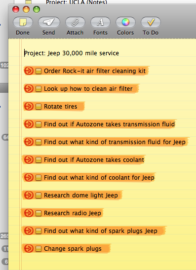
Task: Mark Change spark plugs as done
Action: click(39, 249)
